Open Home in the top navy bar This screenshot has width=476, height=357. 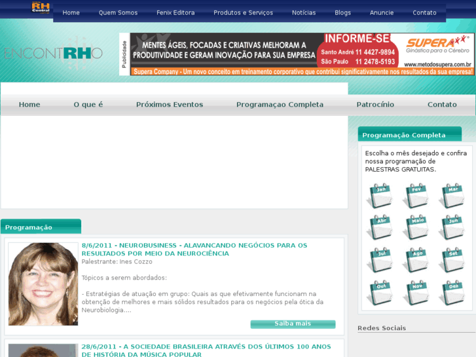point(71,12)
